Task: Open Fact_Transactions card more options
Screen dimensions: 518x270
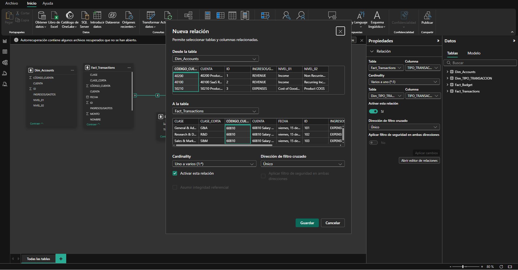Action: 129,68
